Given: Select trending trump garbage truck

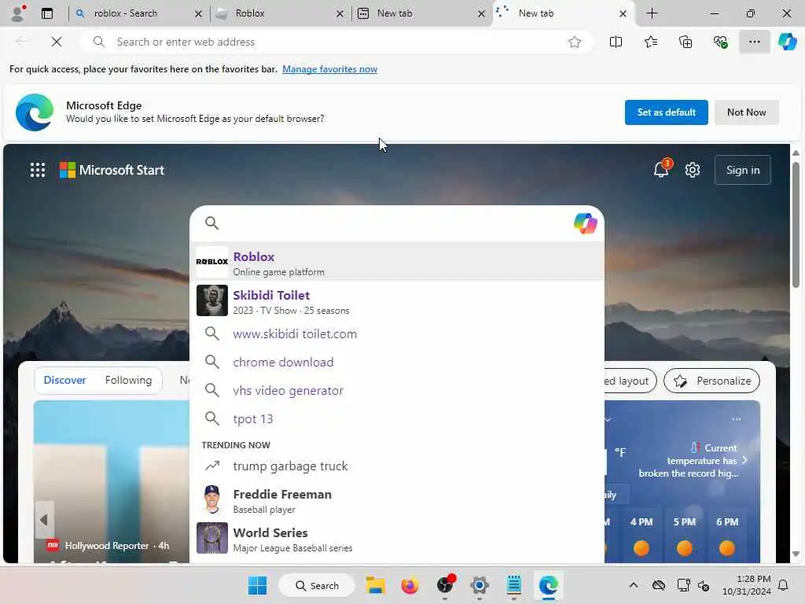Looking at the screenshot, I should coord(397,466).
